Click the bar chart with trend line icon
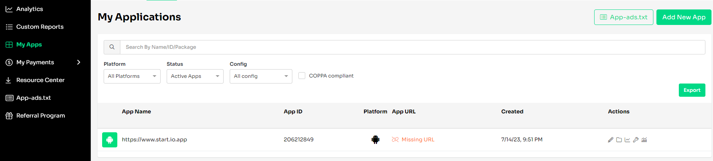Screen dimensions: 713x161 coord(644,140)
